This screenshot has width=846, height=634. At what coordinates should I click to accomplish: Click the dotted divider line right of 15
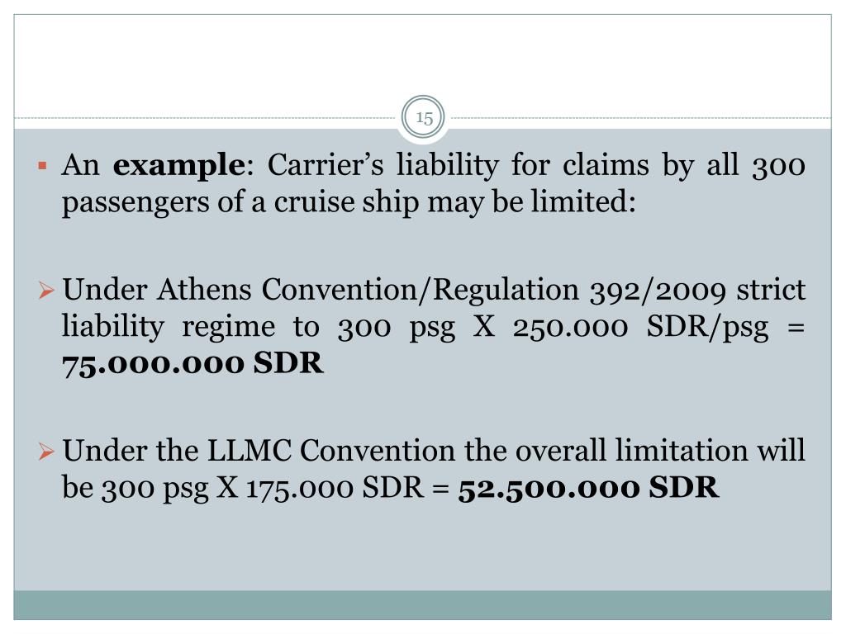(x=639, y=117)
